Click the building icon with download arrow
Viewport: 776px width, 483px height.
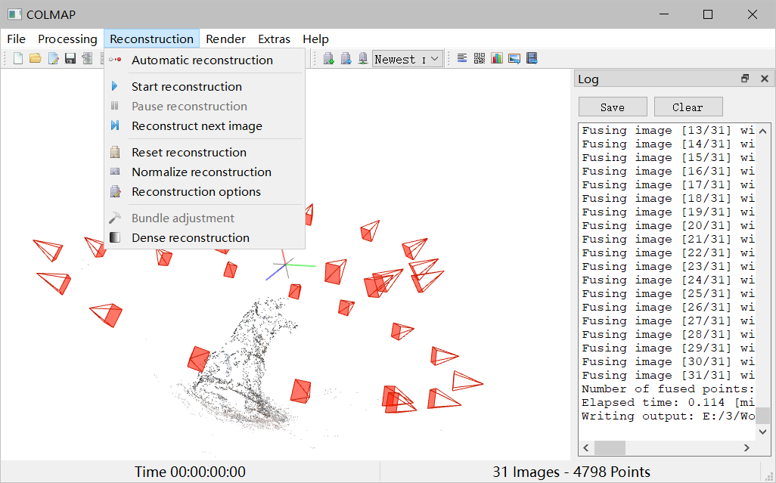pyautogui.click(x=363, y=59)
